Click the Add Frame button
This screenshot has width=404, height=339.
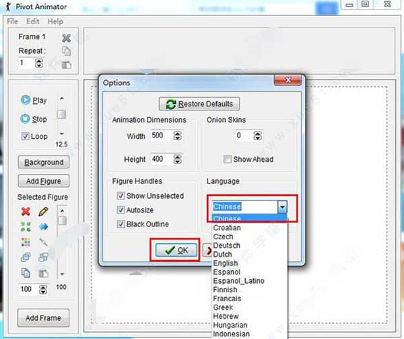coord(43,318)
